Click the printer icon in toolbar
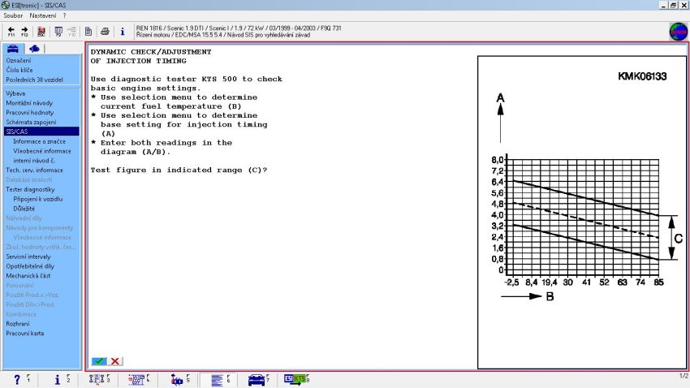Screen dimensions: 690x388 point(105,32)
